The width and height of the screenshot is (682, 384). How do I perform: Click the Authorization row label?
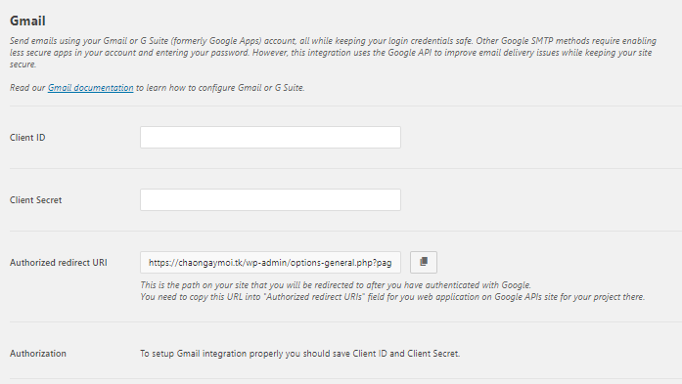pos(38,353)
